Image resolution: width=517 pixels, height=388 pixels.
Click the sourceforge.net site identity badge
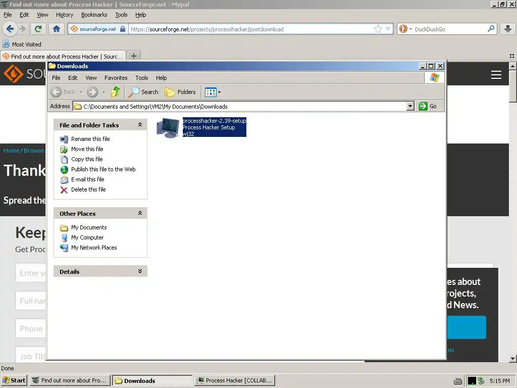[x=98, y=29]
